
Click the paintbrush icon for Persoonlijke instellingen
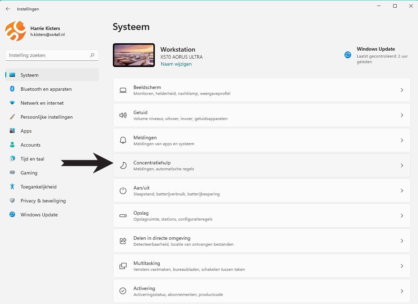pyautogui.click(x=12, y=117)
